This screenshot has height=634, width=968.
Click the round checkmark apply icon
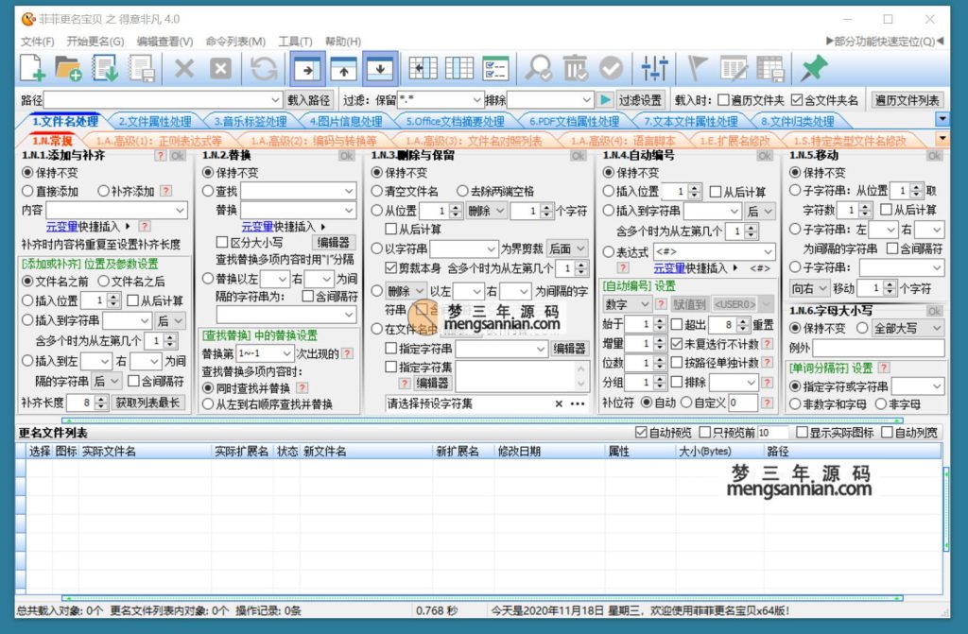coord(612,69)
